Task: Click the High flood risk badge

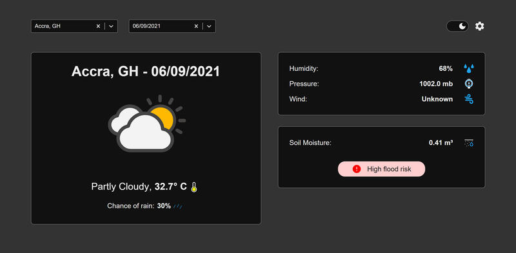Action: click(x=381, y=169)
